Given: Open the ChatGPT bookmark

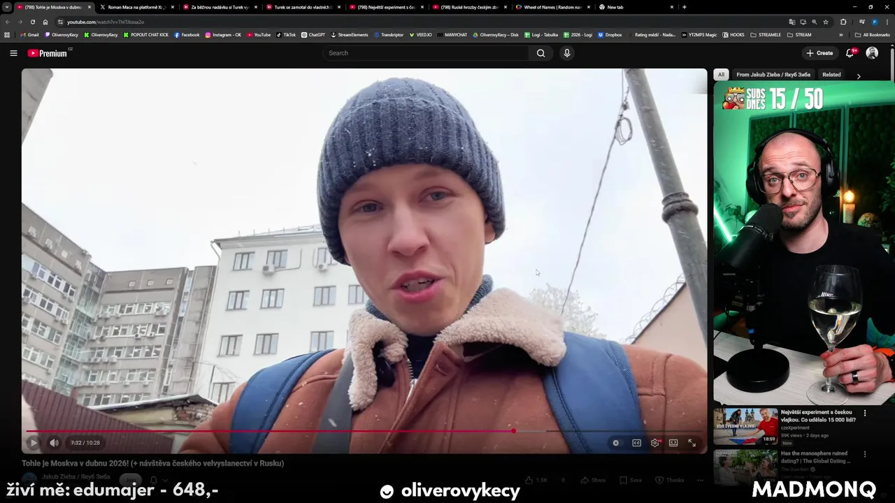Looking at the screenshot, I should click(313, 35).
